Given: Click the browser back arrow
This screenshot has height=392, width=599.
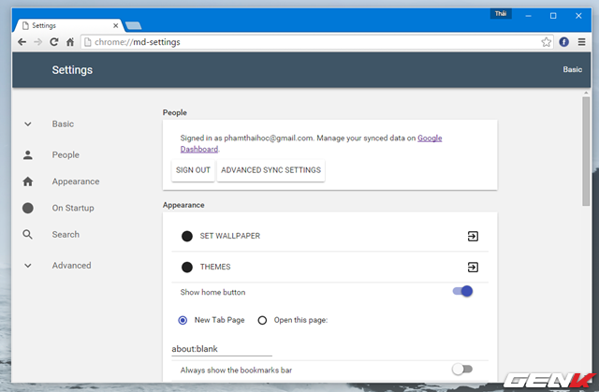Looking at the screenshot, I should (x=22, y=42).
